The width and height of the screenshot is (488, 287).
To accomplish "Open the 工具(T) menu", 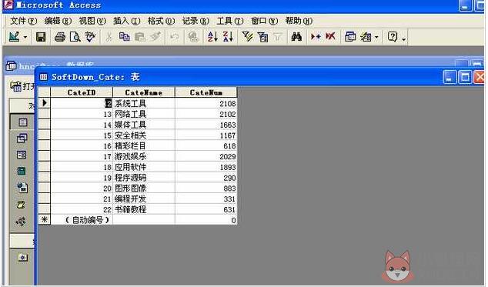I will 230,22.
